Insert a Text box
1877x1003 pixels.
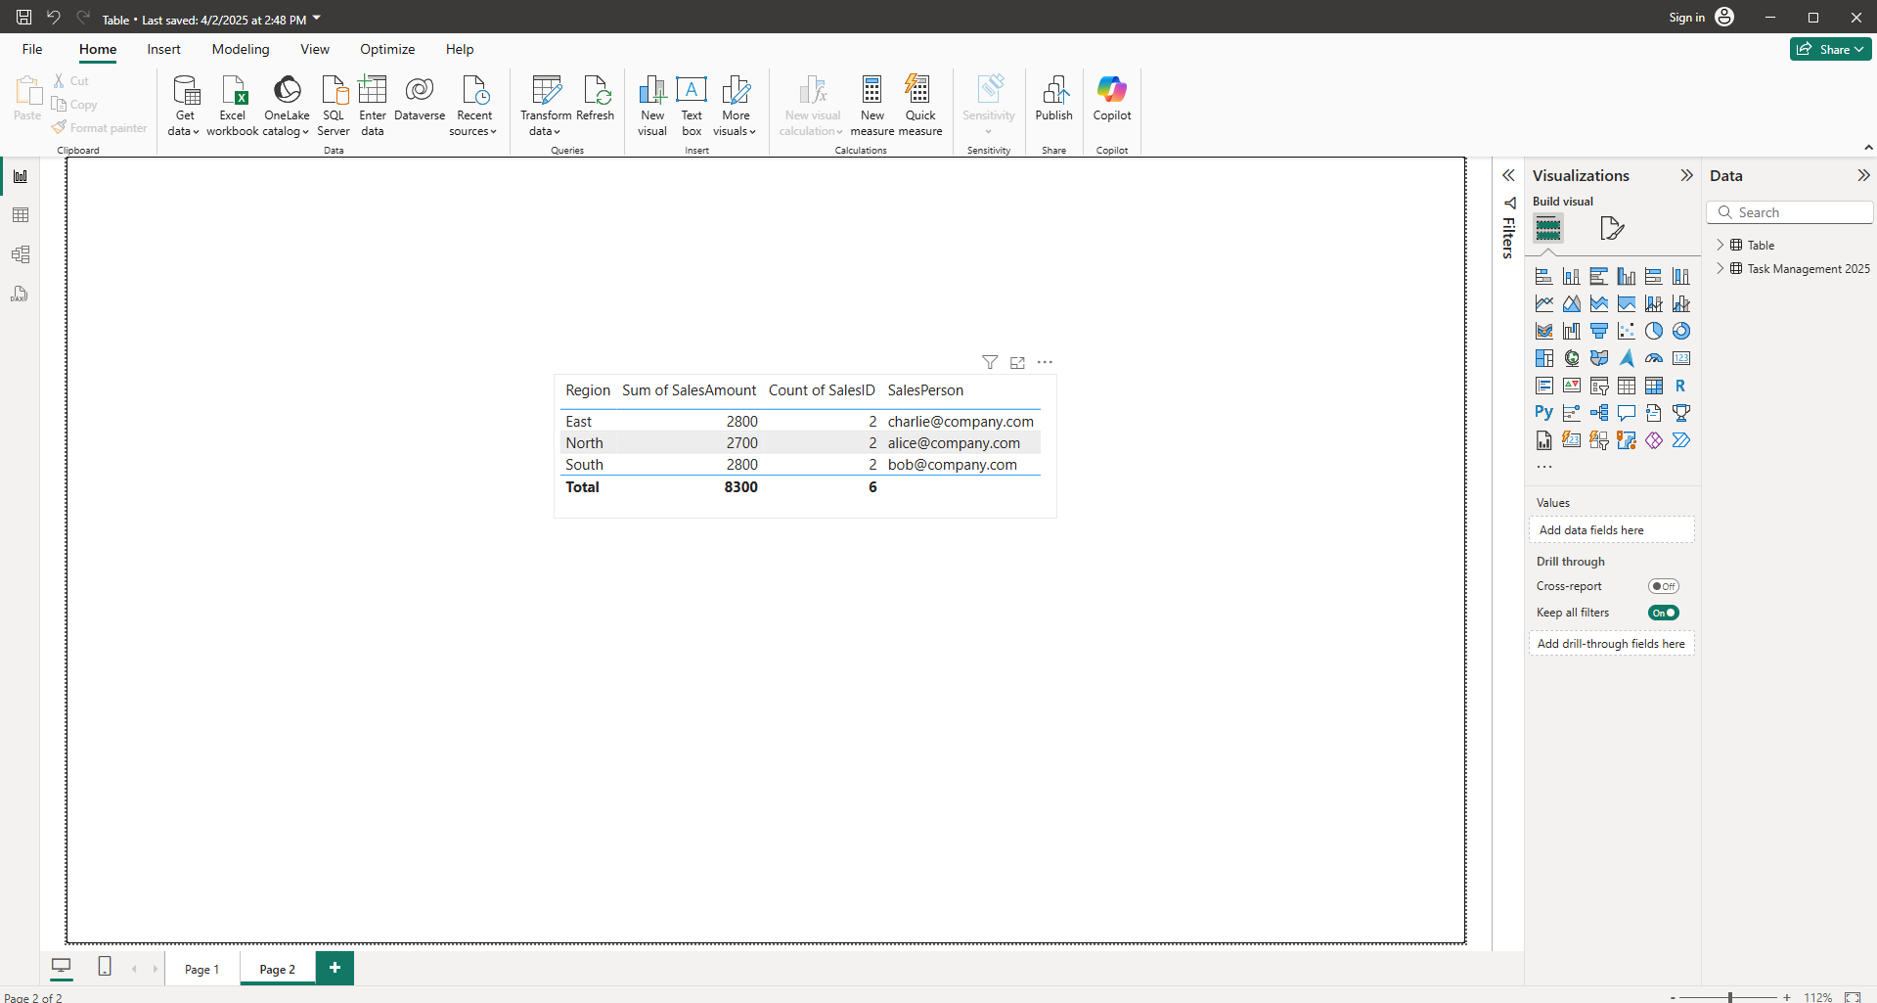coord(692,92)
